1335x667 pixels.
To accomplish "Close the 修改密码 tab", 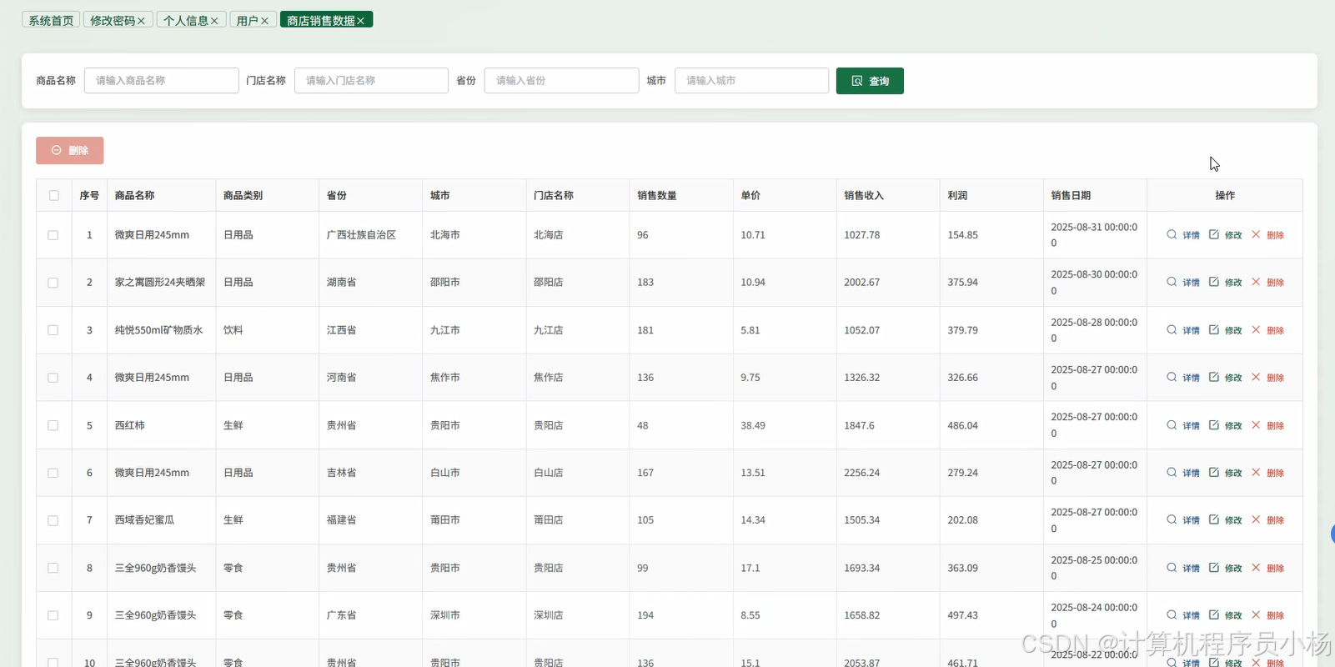I will [x=141, y=21].
